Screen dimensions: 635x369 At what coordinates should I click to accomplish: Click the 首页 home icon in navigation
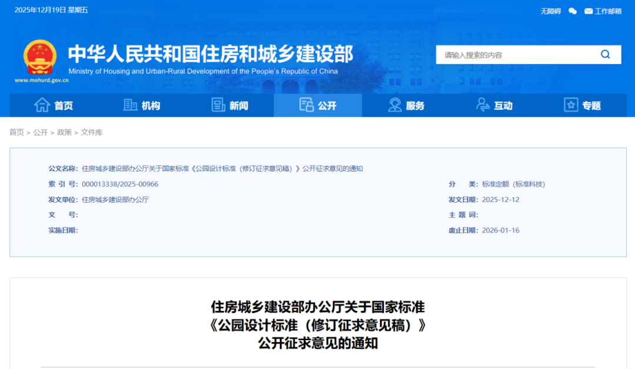pos(44,105)
